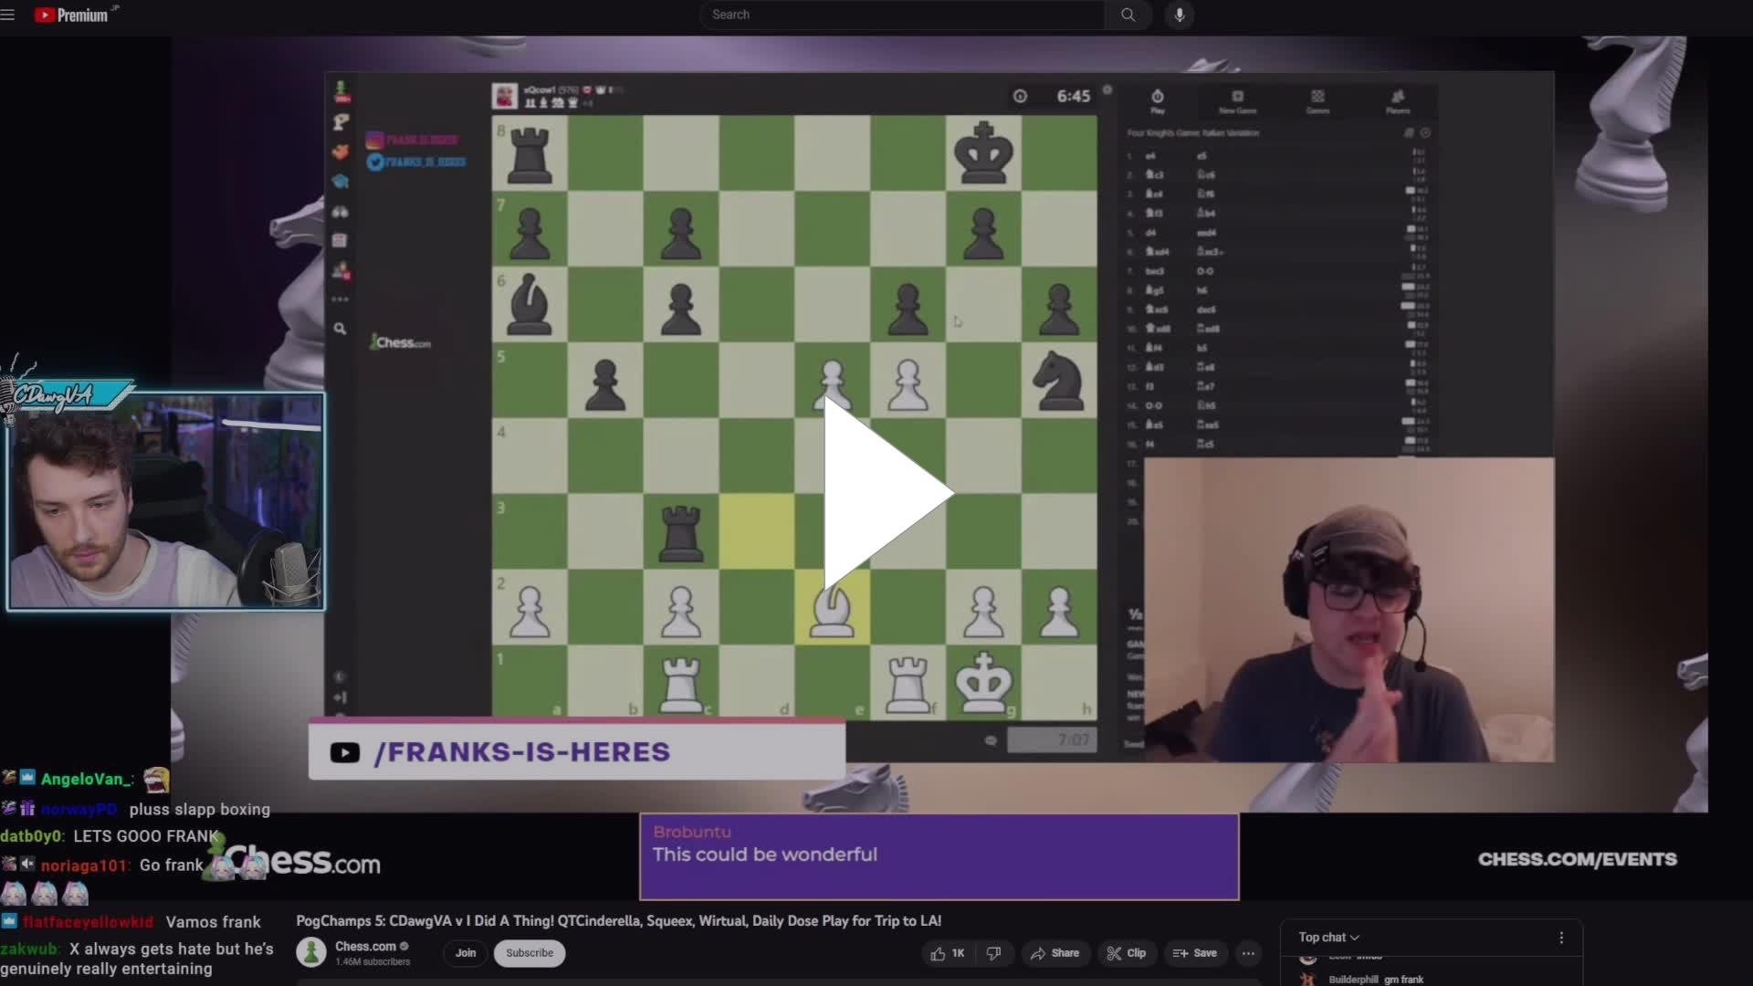1753x986 pixels.
Task: Start voice search with microphone icon
Action: point(1180,15)
